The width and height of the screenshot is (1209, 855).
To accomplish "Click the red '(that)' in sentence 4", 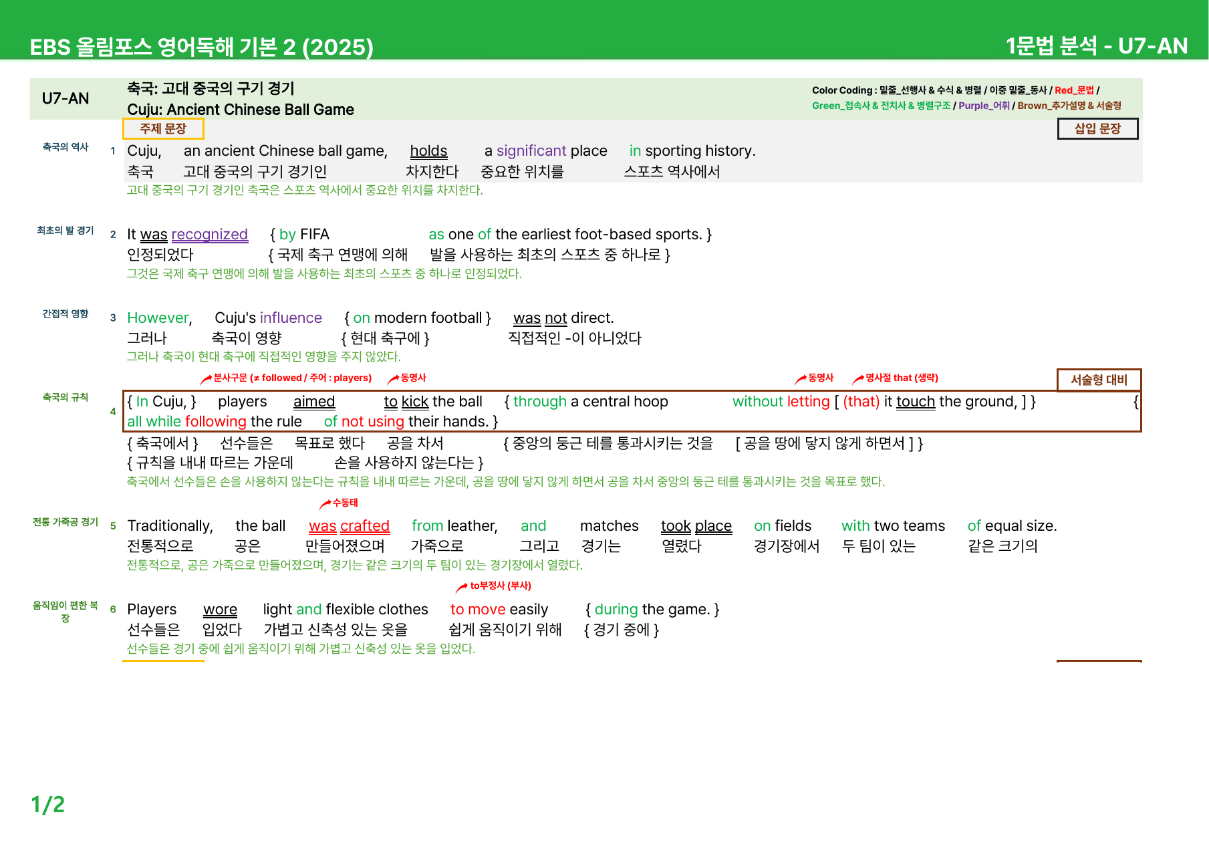I will tap(861, 402).
